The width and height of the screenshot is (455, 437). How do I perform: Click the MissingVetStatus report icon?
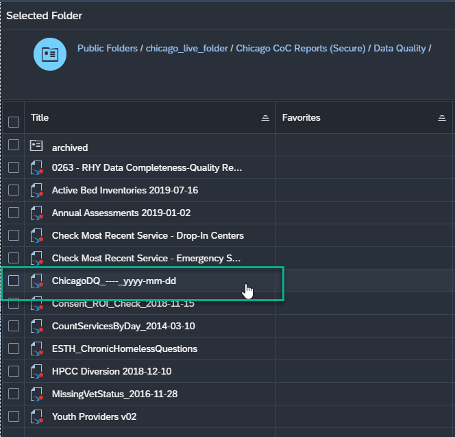click(x=36, y=394)
